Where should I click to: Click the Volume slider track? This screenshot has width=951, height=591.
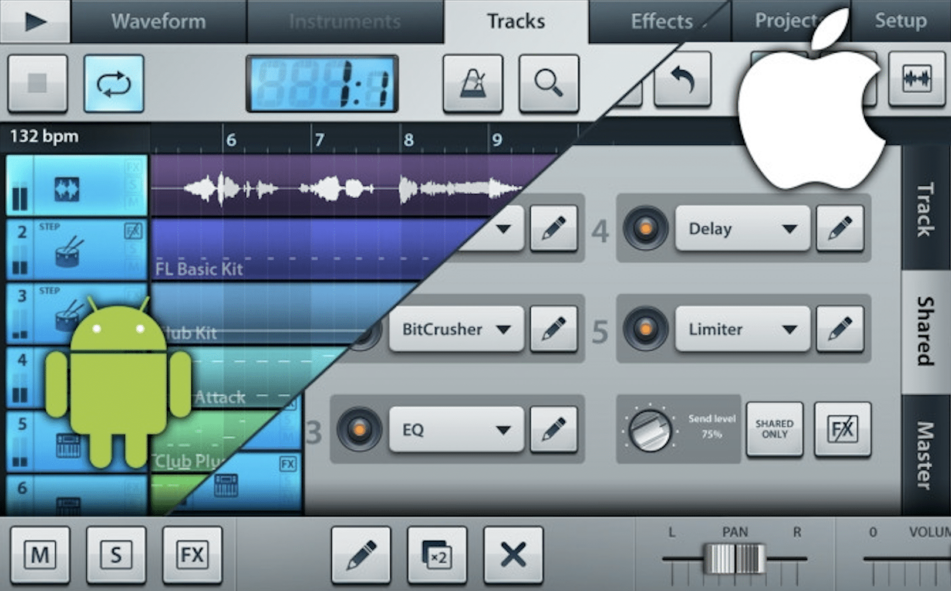pyautogui.click(x=907, y=559)
